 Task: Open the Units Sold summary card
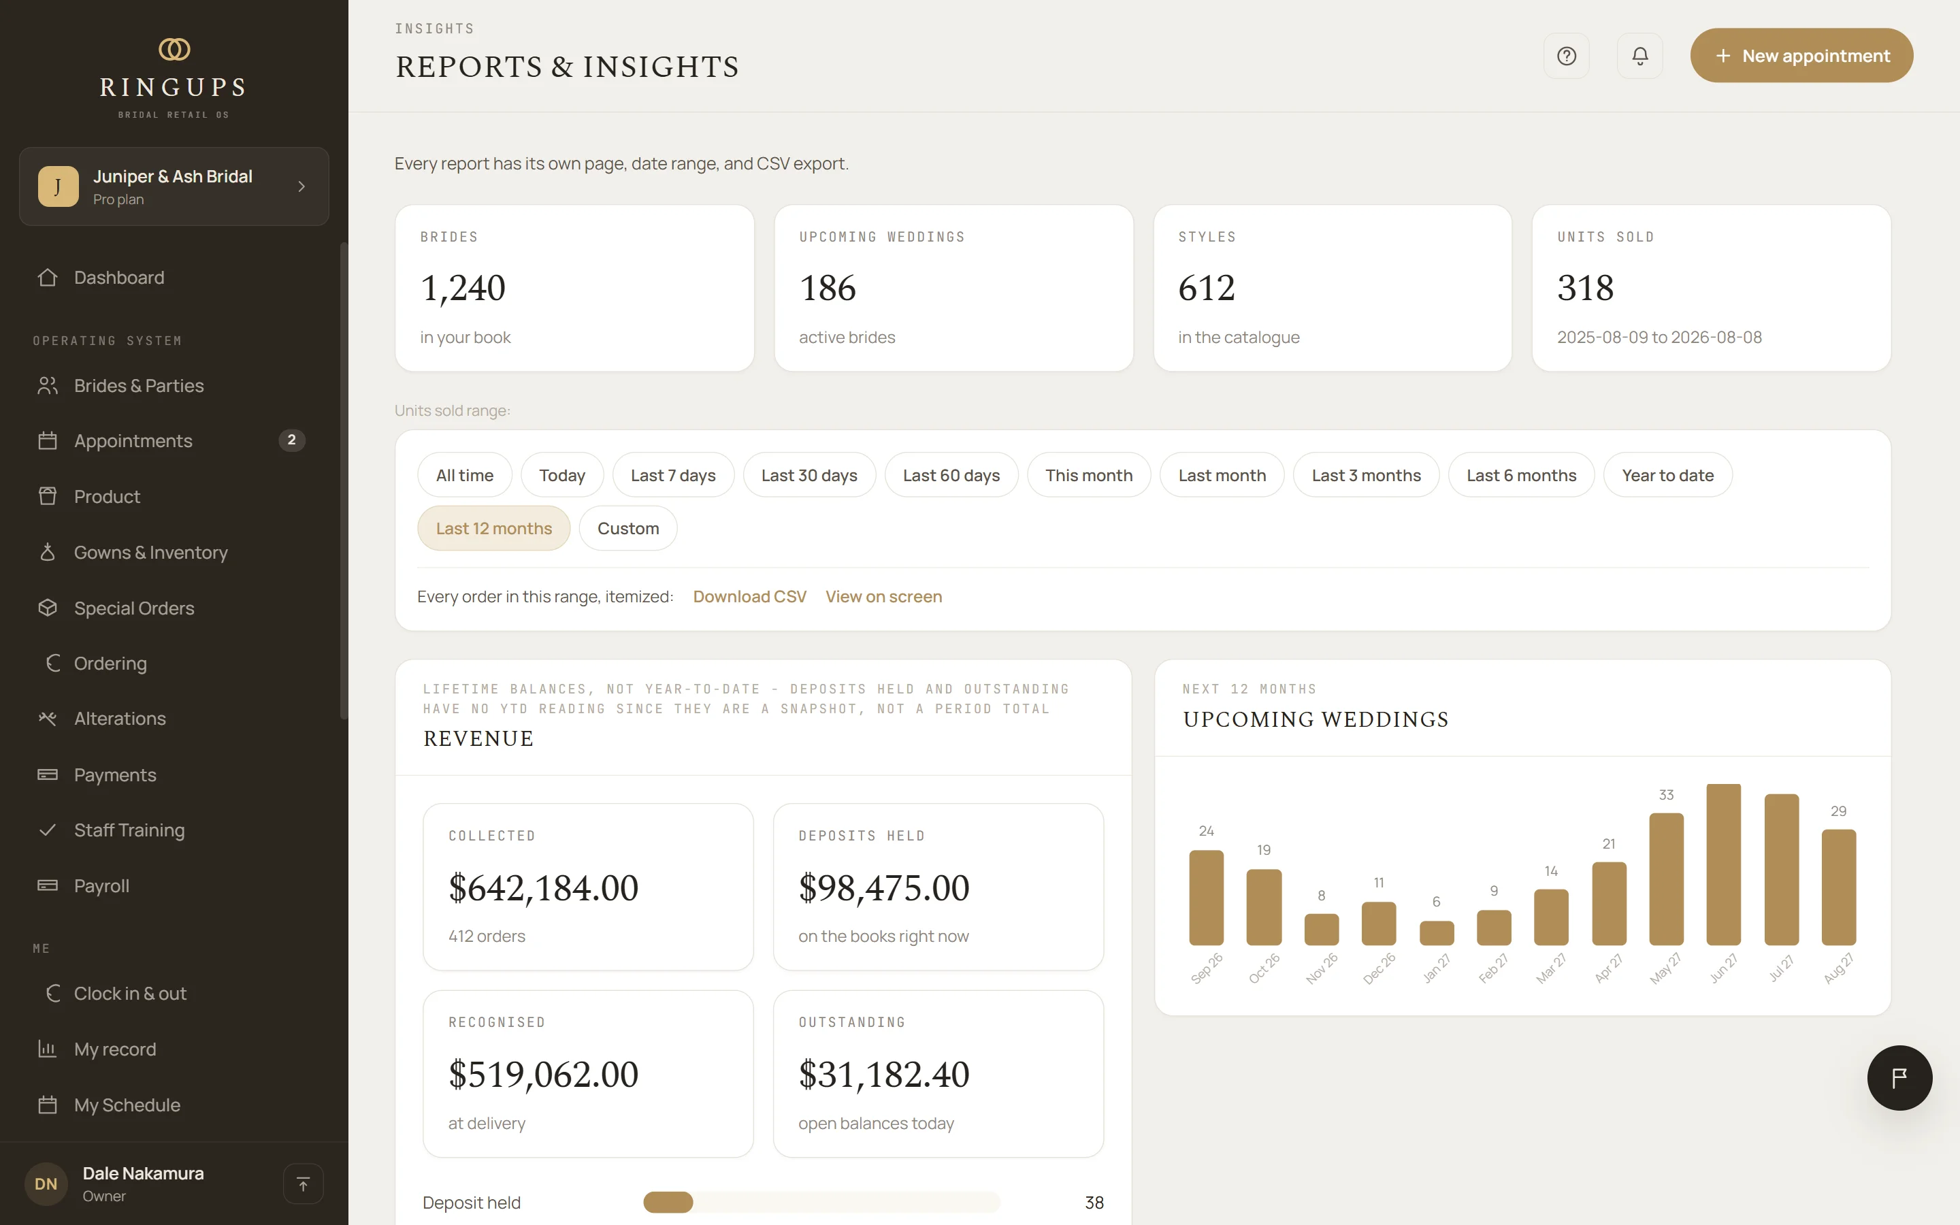pyautogui.click(x=1712, y=288)
